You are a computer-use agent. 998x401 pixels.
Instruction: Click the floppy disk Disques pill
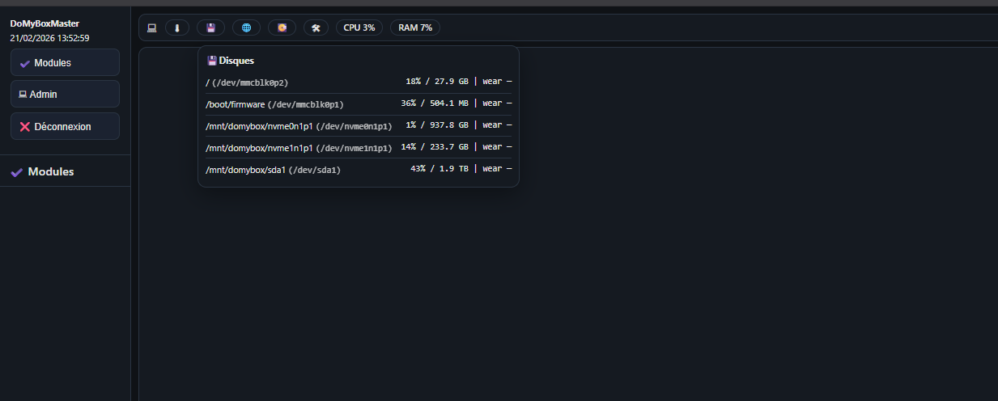(x=210, y=27)
